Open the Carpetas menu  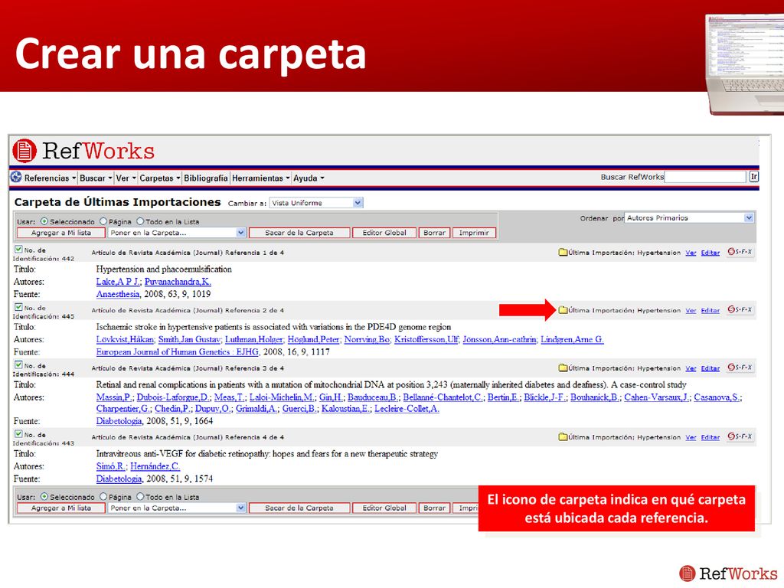coord(159,178)
